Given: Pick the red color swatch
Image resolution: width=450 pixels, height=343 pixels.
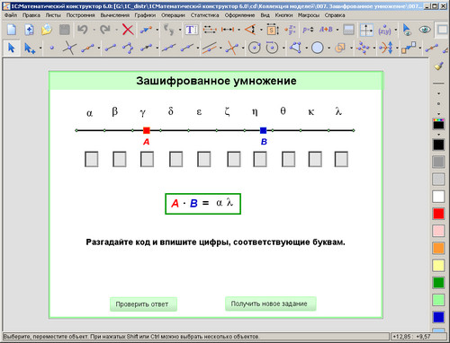Looking at the screenshot, I should (438, 214).
